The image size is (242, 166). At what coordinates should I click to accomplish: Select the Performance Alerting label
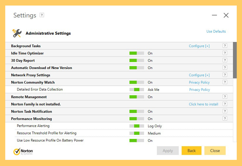coord(33,126)
